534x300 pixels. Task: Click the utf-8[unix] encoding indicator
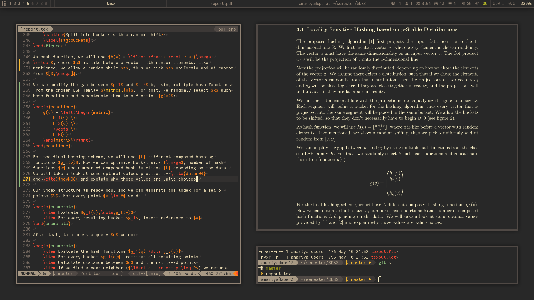tap(147, 274)
